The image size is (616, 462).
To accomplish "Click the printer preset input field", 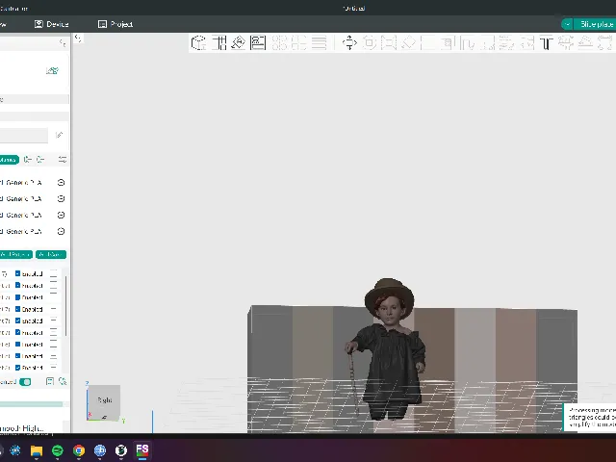I will (23, 135).
